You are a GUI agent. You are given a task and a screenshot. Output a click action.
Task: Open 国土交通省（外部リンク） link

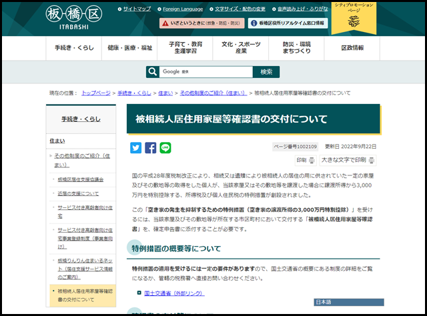coord(174,293)
